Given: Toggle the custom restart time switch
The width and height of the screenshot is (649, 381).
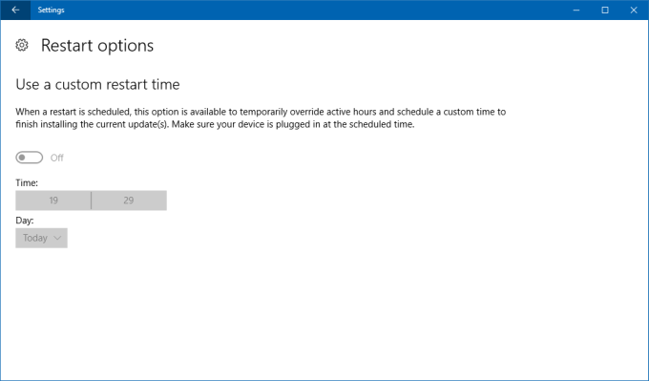Looking at the screenshot, I should click(29, 158).
